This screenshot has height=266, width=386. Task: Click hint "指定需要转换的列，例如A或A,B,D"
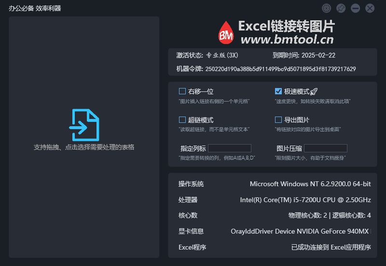tap(217, 158)
